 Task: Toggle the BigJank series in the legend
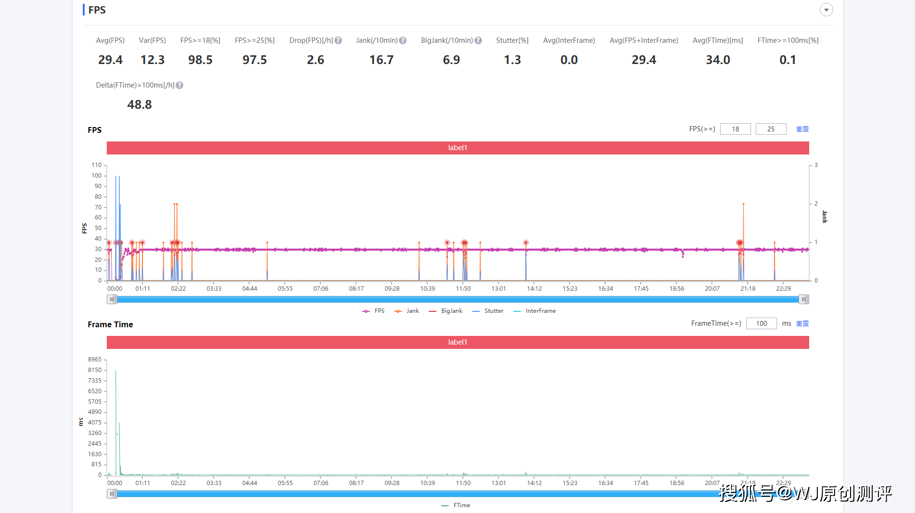click(x=445, y=311)
